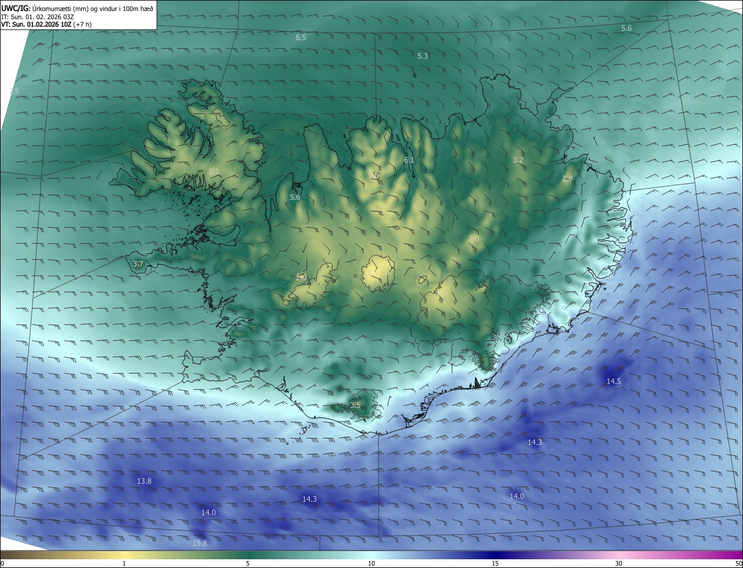
Task: Click the 13.8 value label on the map
Action: 144,481
